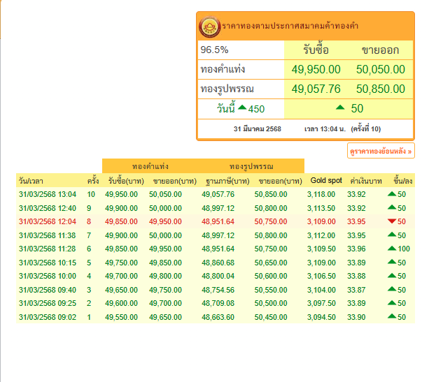Click the date 31 มีนาคม 2568

(x=257, y=129)
